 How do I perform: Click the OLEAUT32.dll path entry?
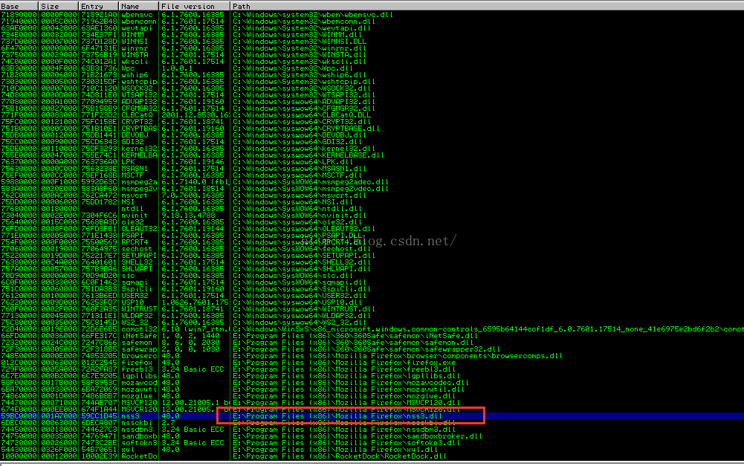coord(304,229)
